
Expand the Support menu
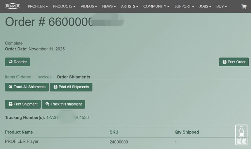click(x=184, y=7)
